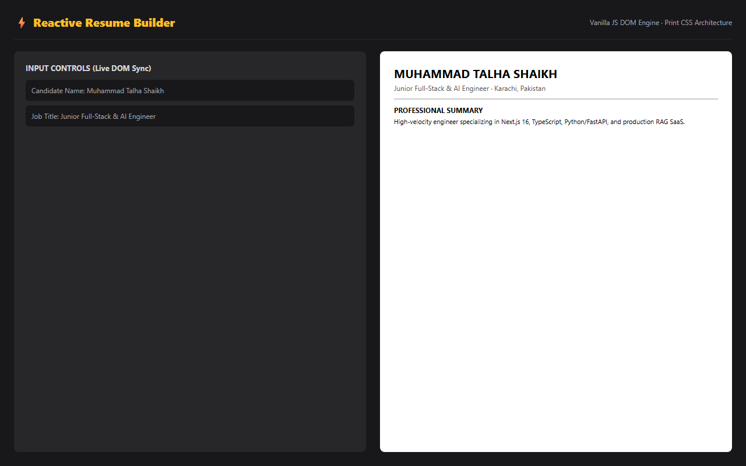746x466 pixels.
Task: Click the Reactive Resume Builder title
Action: (x=104, y=23)
